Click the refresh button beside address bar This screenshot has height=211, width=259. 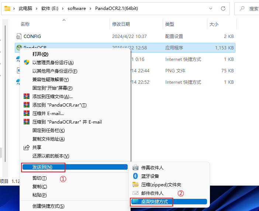pyautogui.click(x=223, y=8)
